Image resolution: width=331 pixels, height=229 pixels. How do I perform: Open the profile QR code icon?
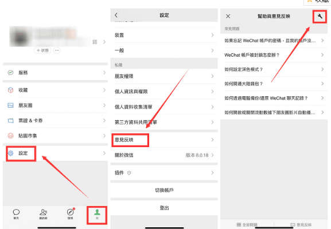tap(95, 42)
